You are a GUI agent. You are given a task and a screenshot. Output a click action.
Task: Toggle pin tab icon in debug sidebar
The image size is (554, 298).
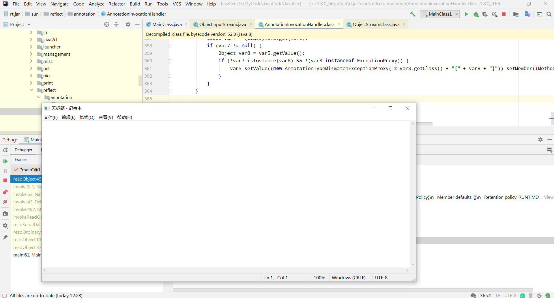5,237
